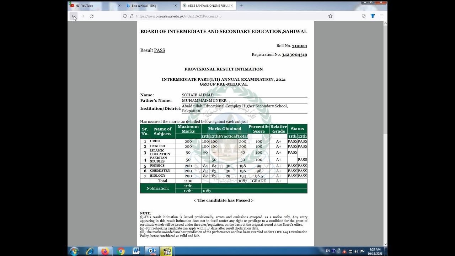Click Biology percentile score 96.5

pos(259,176)
